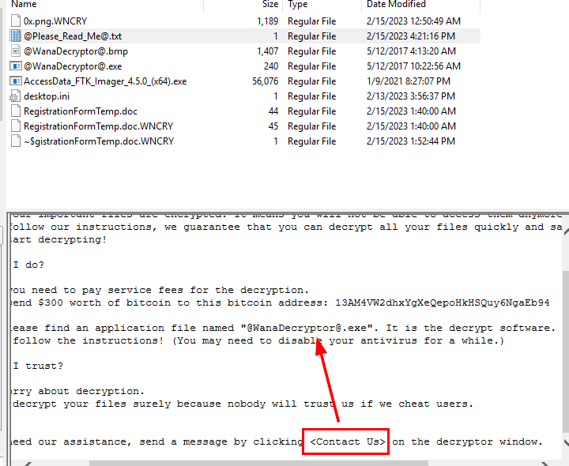Click the @WanaDecryptor@.bmp file icon

(x=16, y=51)
